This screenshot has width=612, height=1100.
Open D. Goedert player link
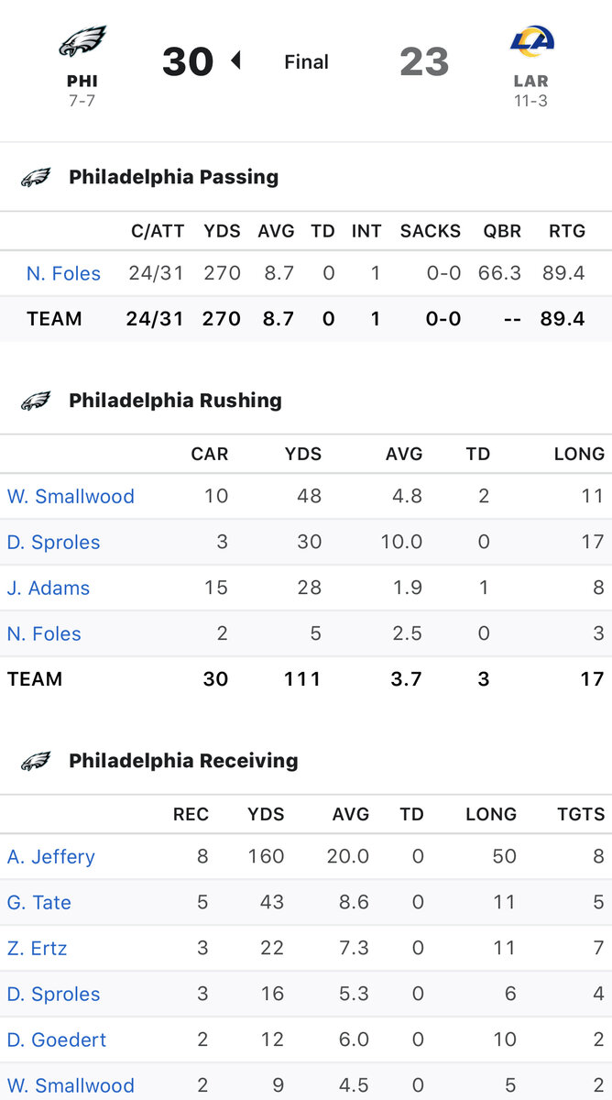57,1039
